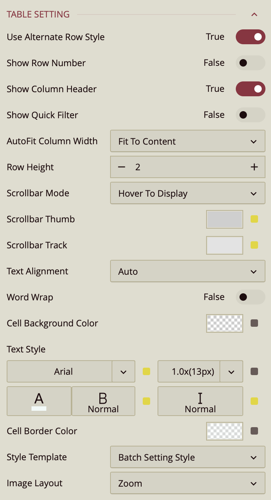Image resolution: width=271 pixels, height=500 pixels.
Task: Enable Show Row Number toggle
Action: [x=251, y=63]
